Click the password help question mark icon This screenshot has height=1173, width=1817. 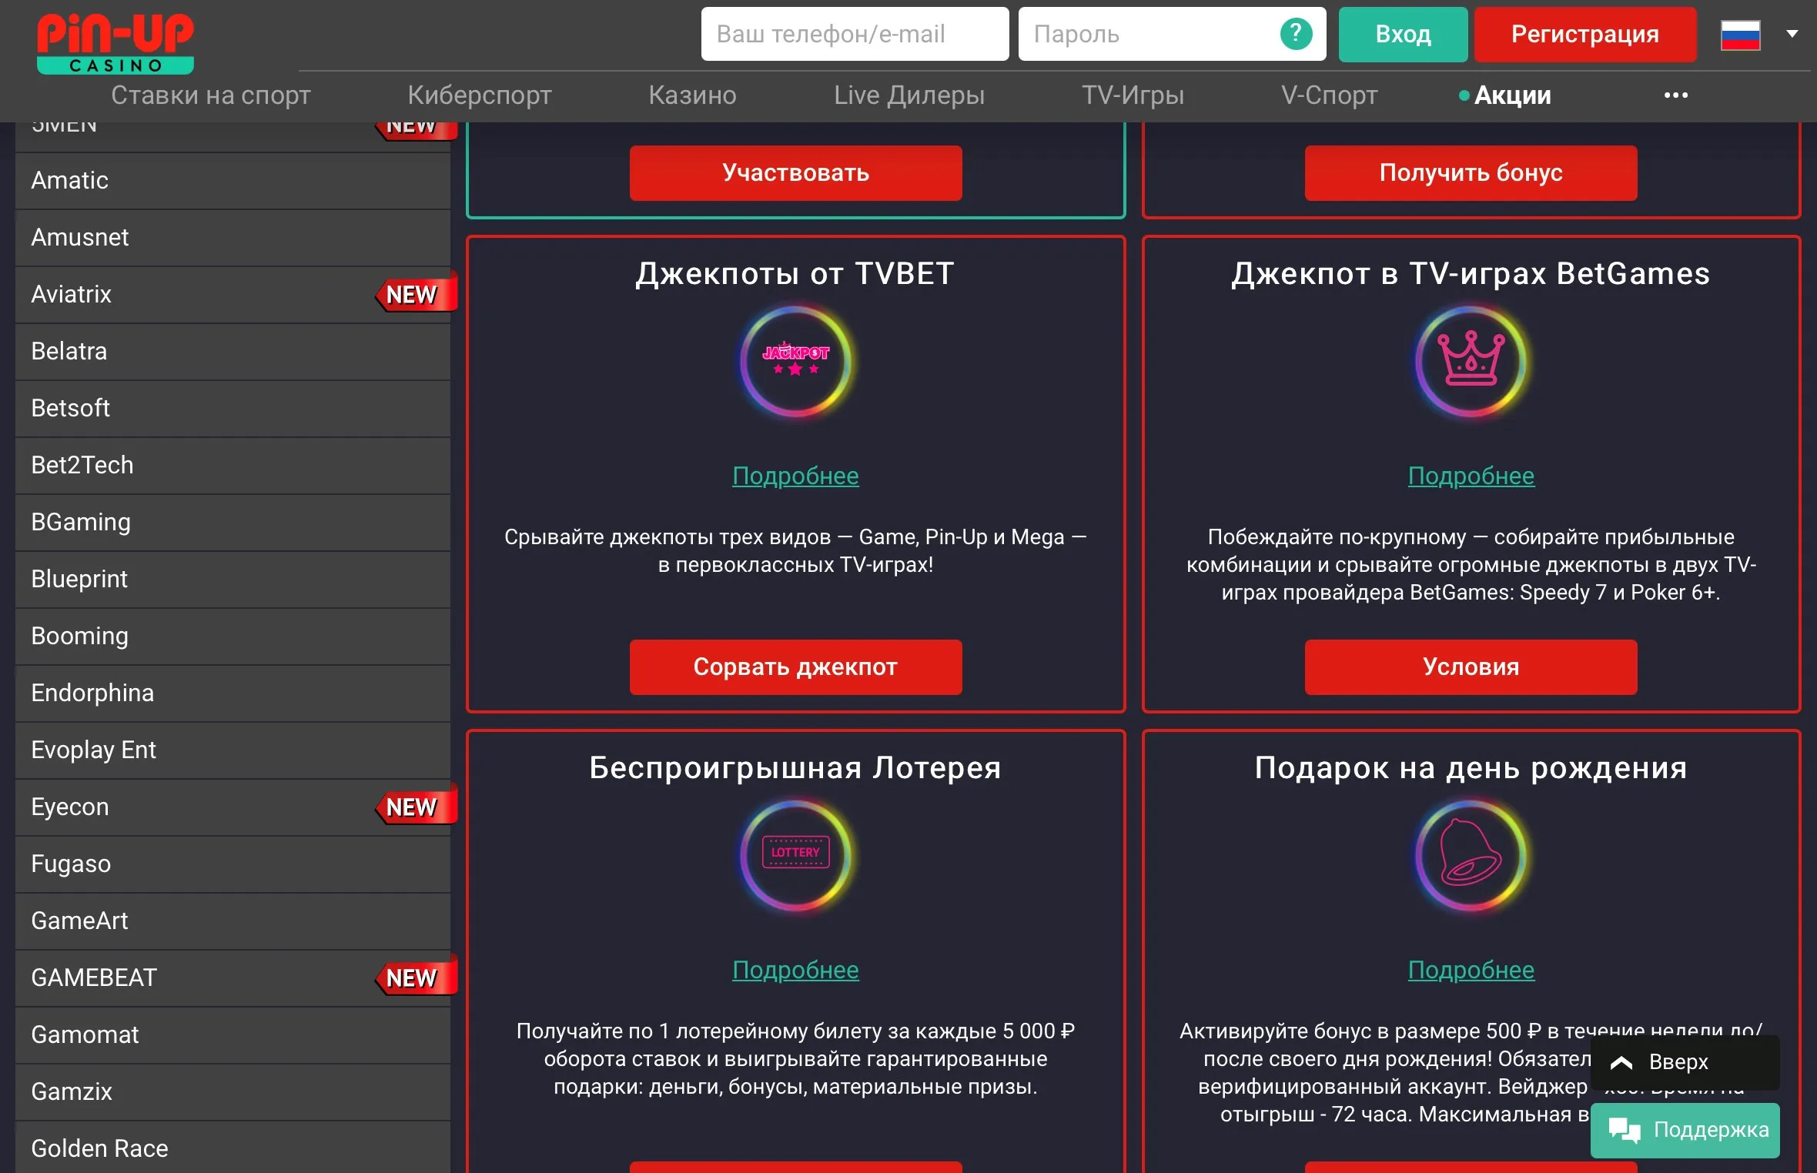[1296, 34]
